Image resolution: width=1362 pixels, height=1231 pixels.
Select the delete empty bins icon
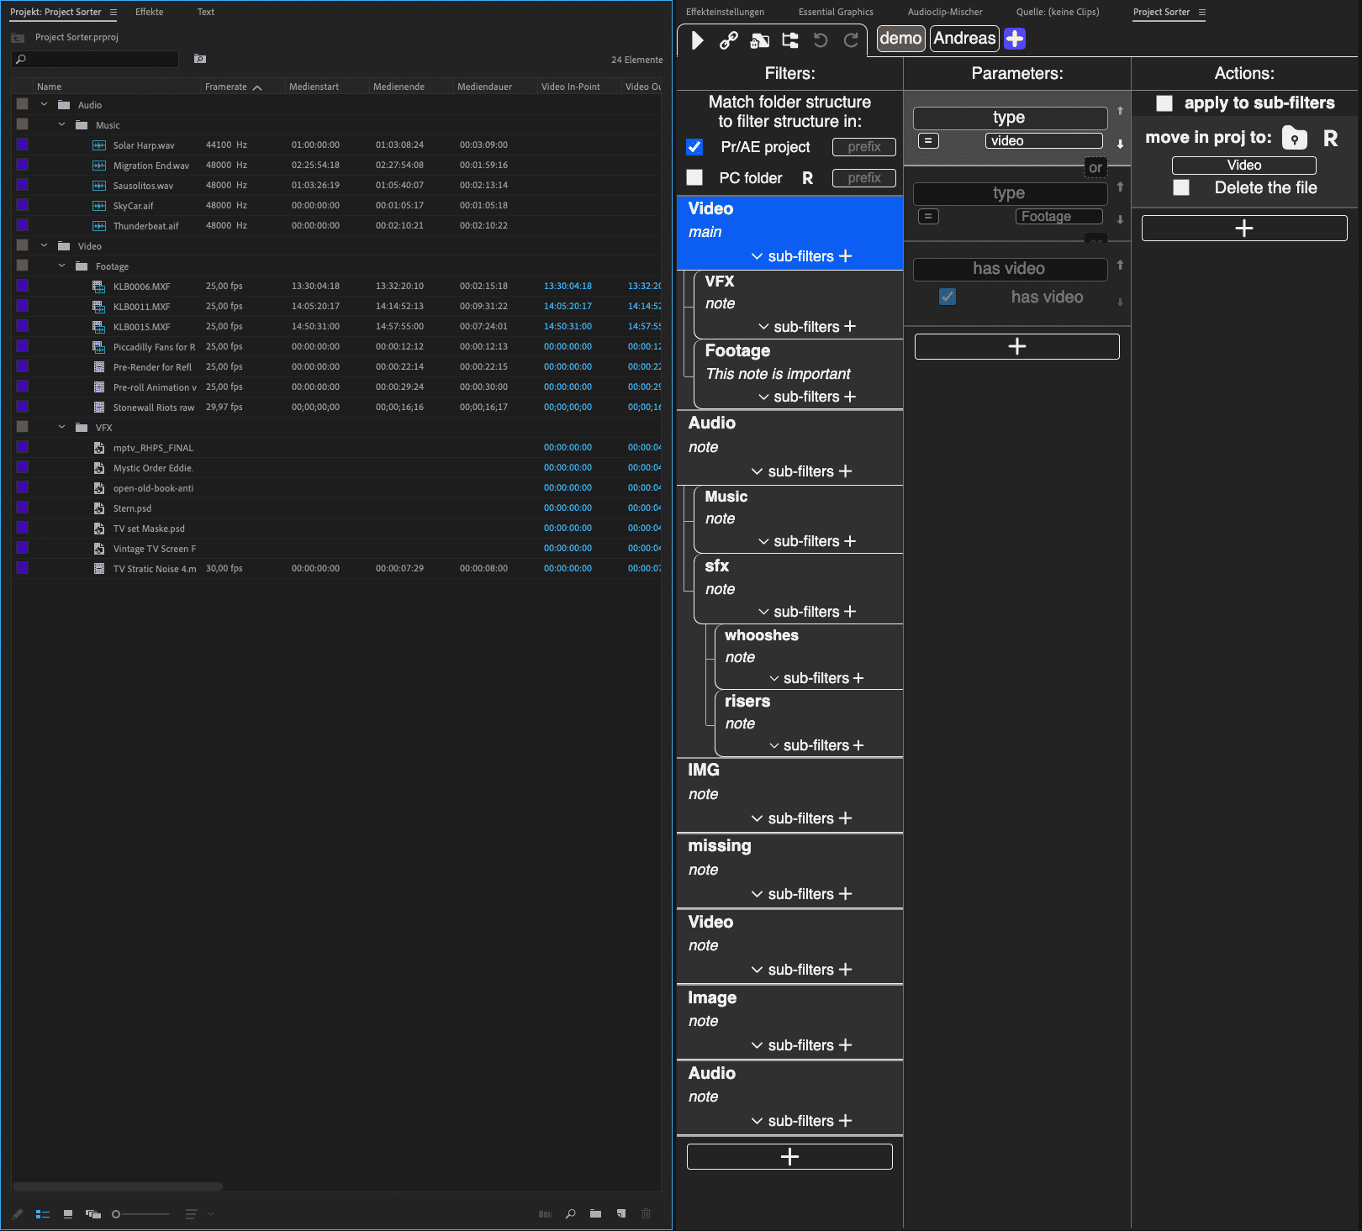pyautogui.click(x=759, y=39)
